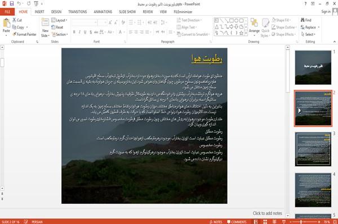Expand the shapes gallery More arrow
Image resolution: width=338 pixels, height=224 pixels.
246,33
